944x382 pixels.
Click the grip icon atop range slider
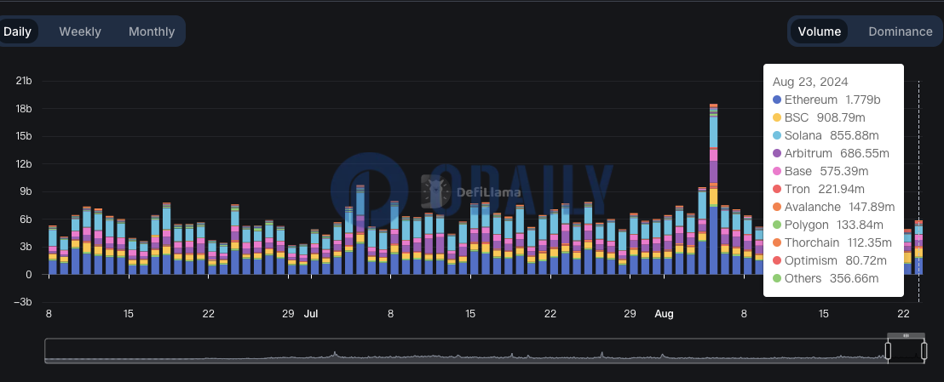(906, 336)
